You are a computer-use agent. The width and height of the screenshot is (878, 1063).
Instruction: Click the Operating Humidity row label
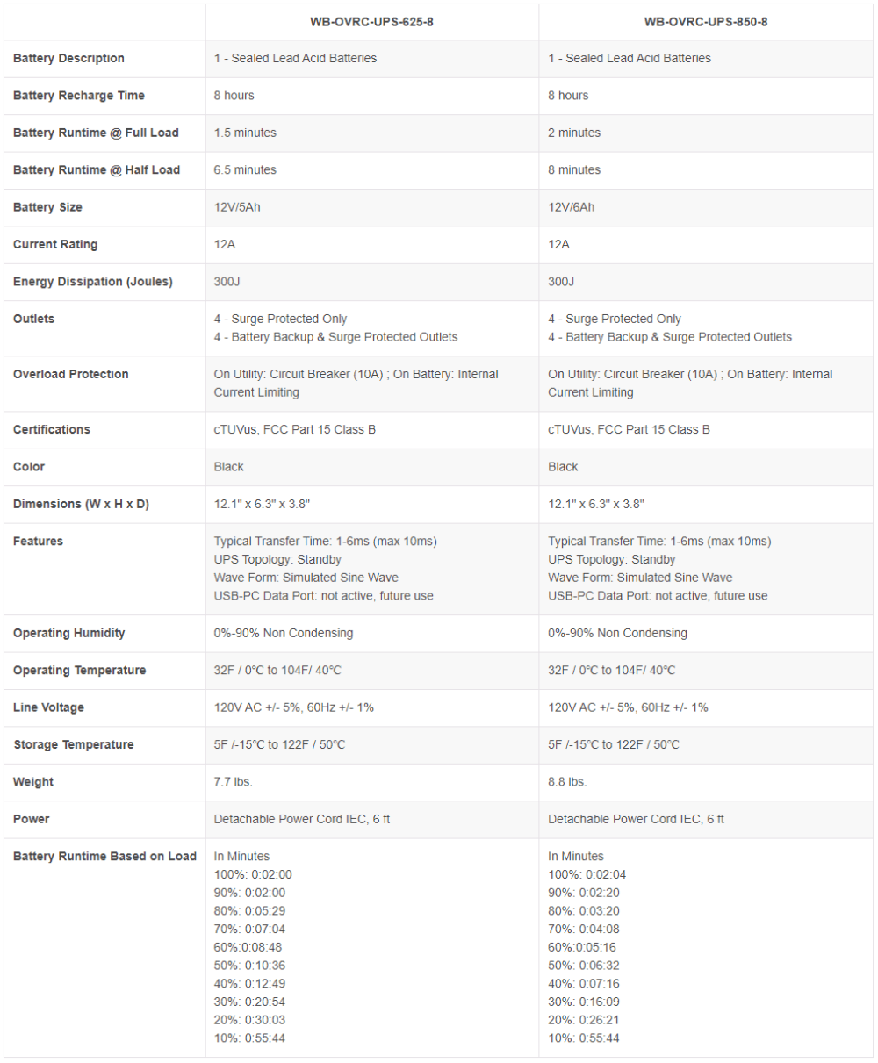pyautogui.click(x=69, y=633)
